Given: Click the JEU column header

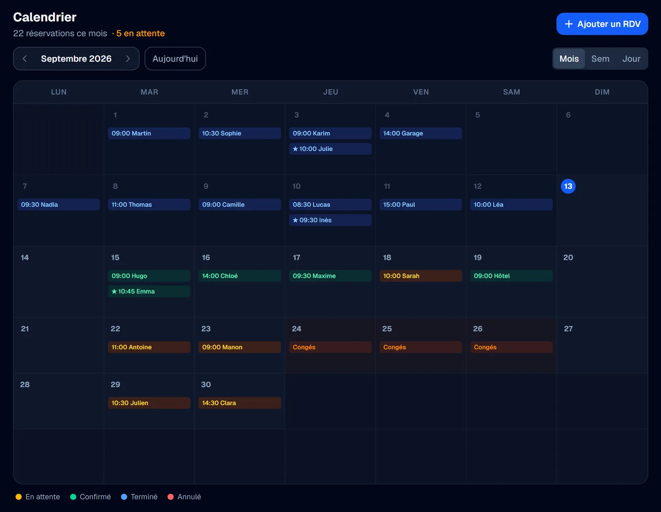Looking at the screenshot, I should click(330, 92).
